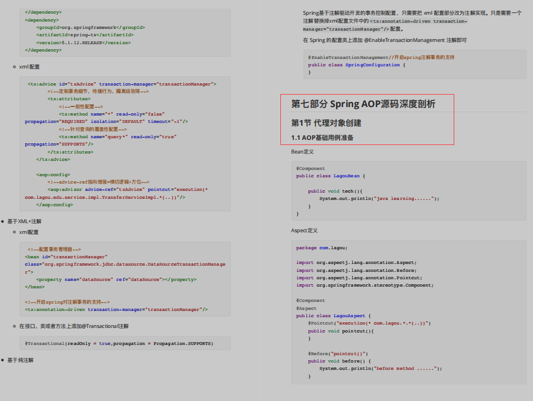Click the '<bean id="transactionManager"' code line
The width and height of the screenshot is (533, 401).
[66, 257]
